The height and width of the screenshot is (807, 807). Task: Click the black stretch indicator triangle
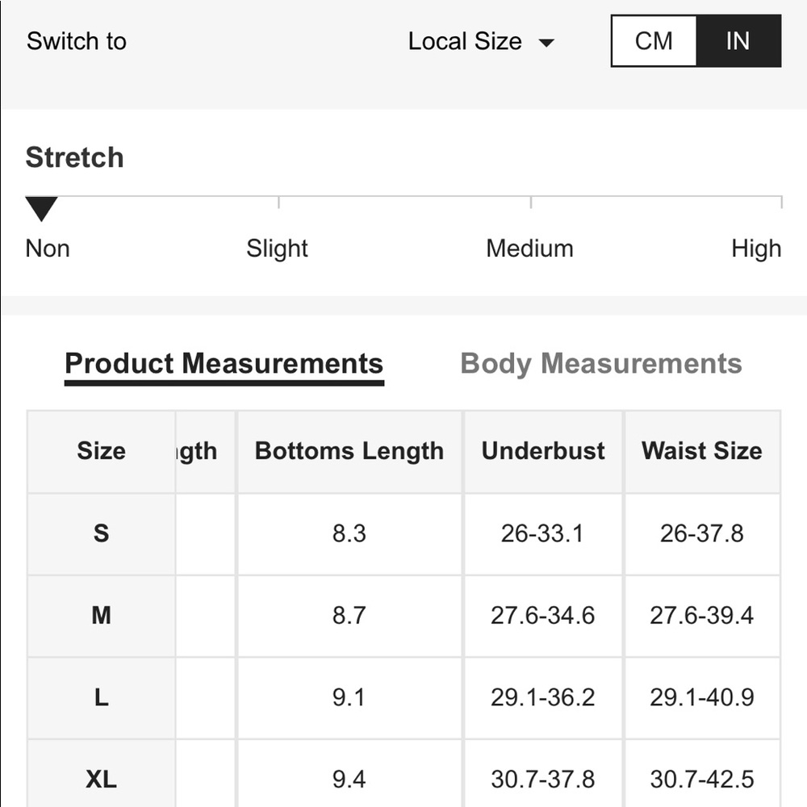point(41,208)
